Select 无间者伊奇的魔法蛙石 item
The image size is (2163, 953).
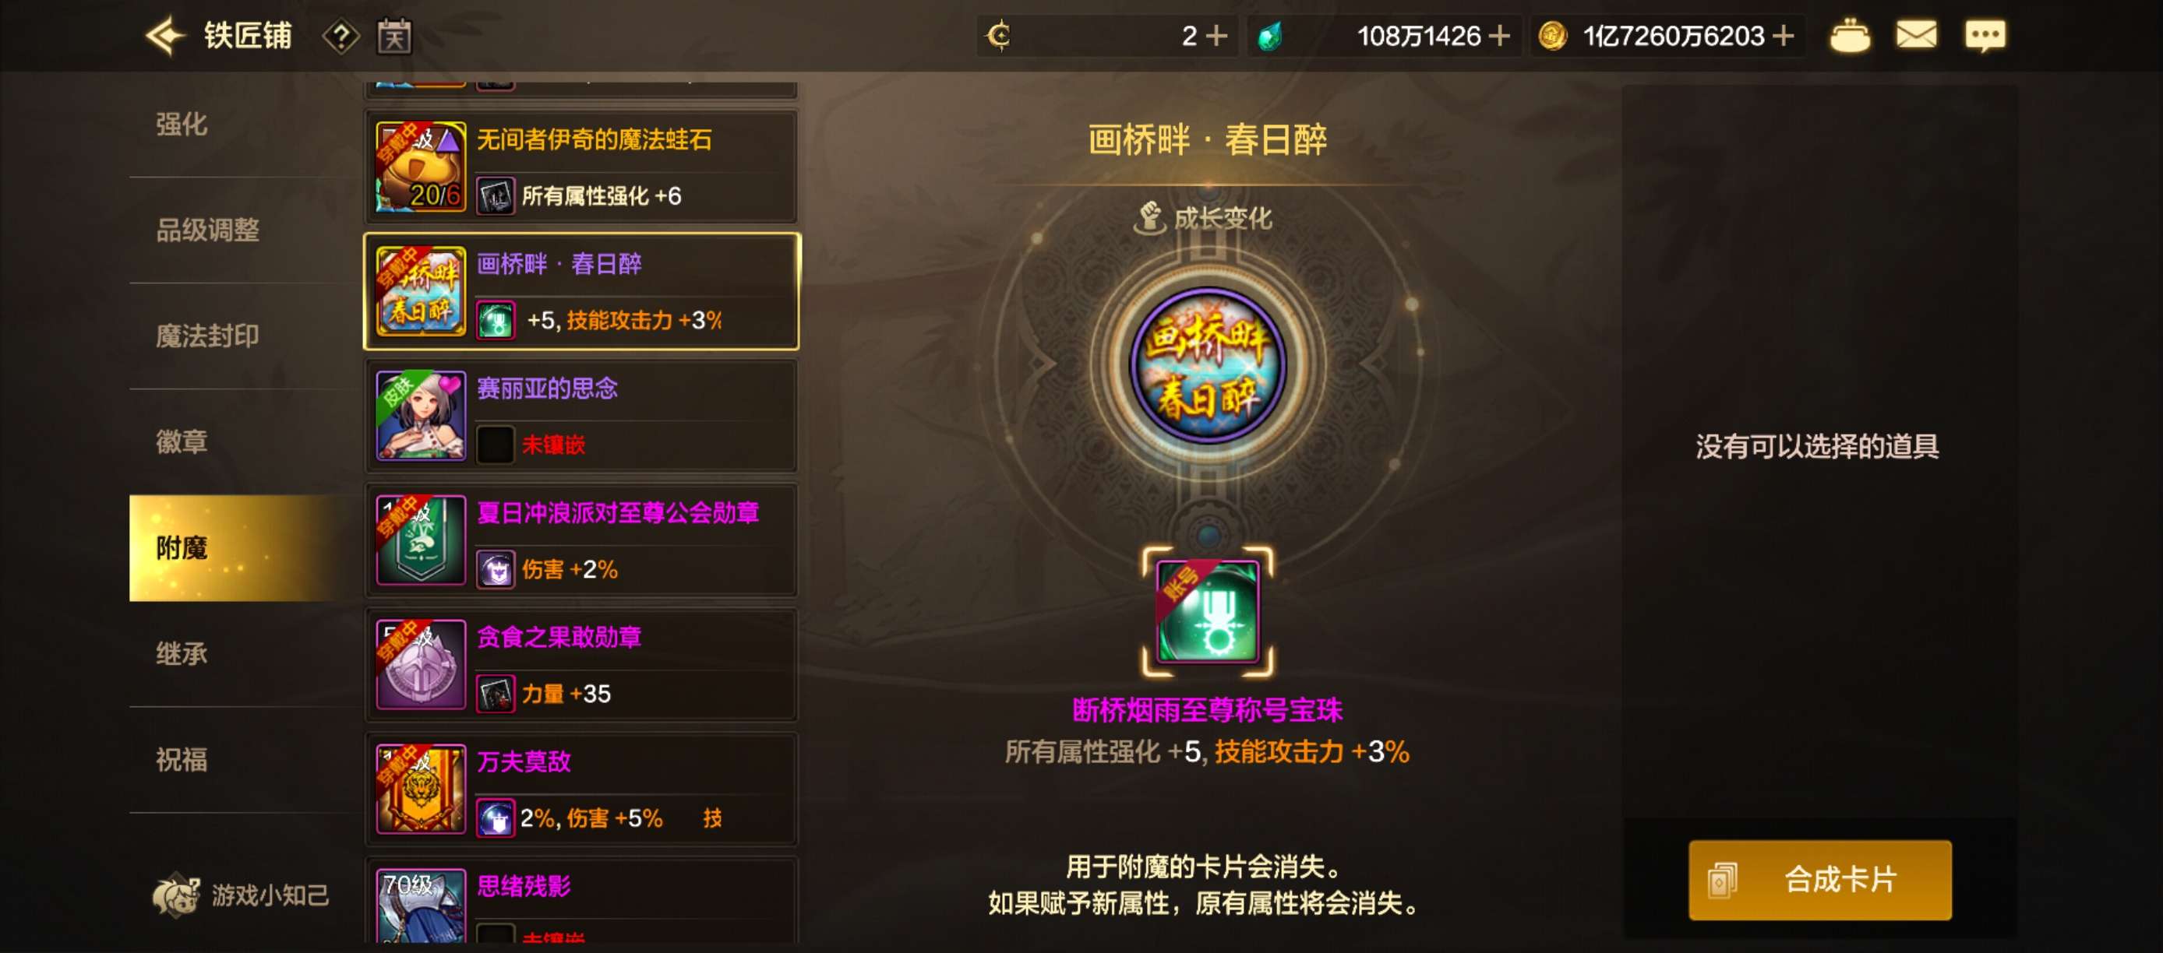[581, 167]
